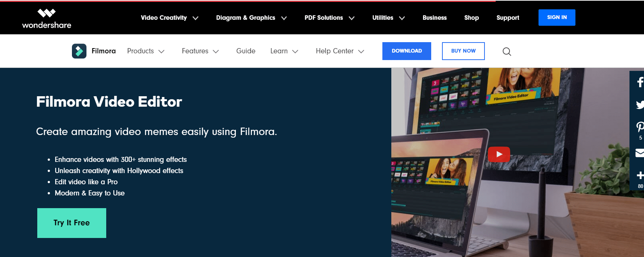Open the Help Center menu label

pyautogui.click(x=335, y=51)
